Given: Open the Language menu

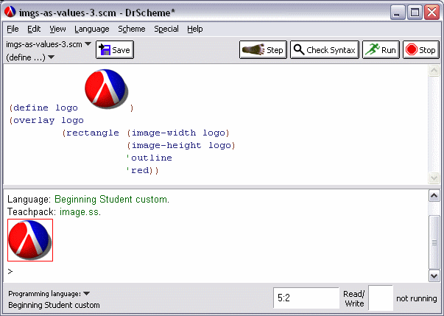Looking at the screenshot, I should (92, 29).
